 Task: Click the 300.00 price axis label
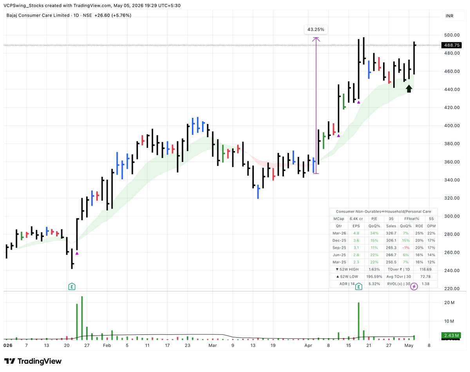(x=452, y=216)
